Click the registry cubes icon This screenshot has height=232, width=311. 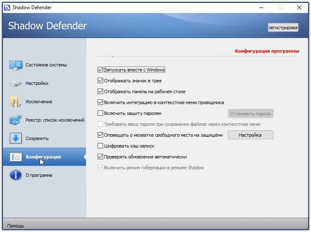point(16,120)
